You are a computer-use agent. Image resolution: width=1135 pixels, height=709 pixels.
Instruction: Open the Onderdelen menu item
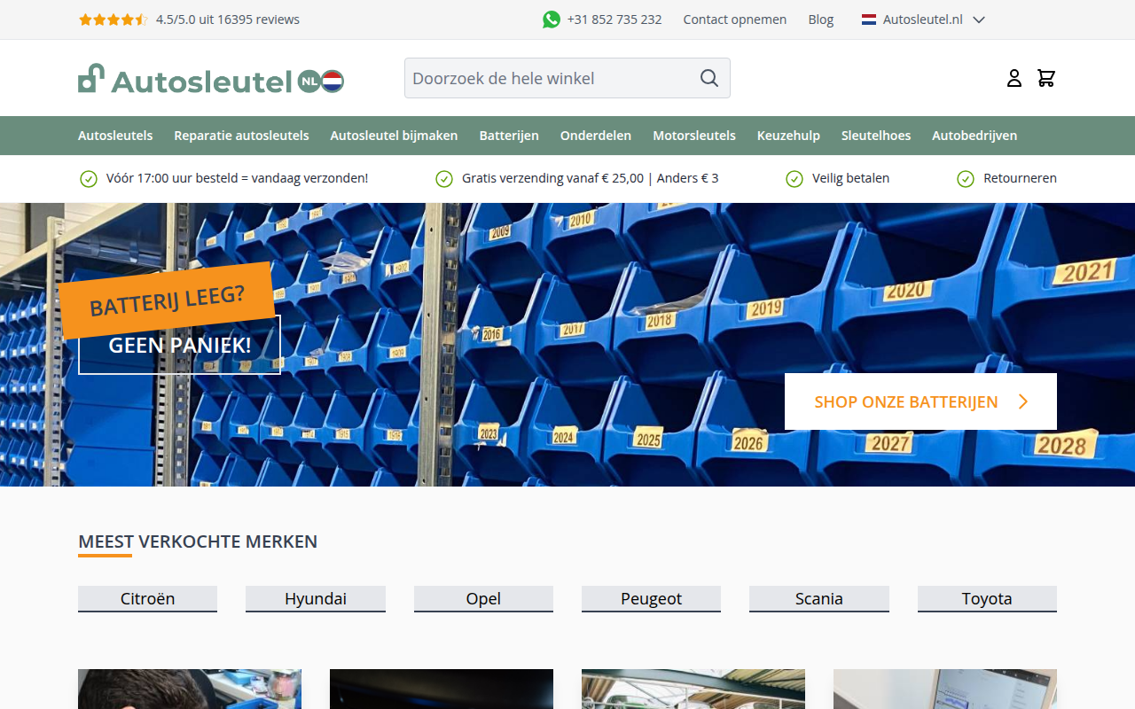click(x=596, y=136)
